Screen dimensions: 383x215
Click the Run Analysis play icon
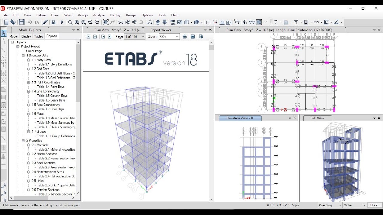click(x=62, y=22)
